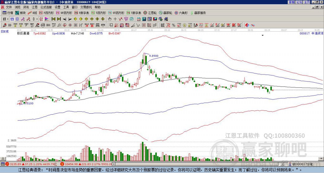Click the 000617 中油资本 stock label
The image size is (324, 173).
tap(312, 33)
